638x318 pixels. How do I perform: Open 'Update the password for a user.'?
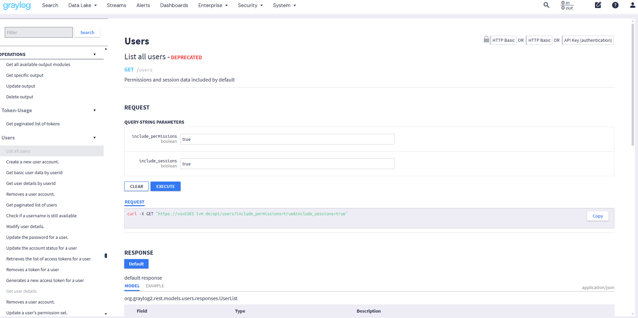pos(37,237)
